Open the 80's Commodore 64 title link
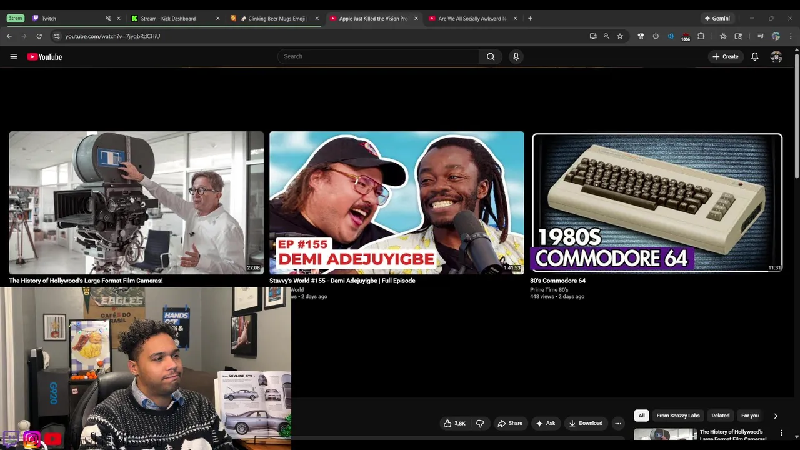The height and width of the screenshot is (450, 800). click(x=557, y=281)
